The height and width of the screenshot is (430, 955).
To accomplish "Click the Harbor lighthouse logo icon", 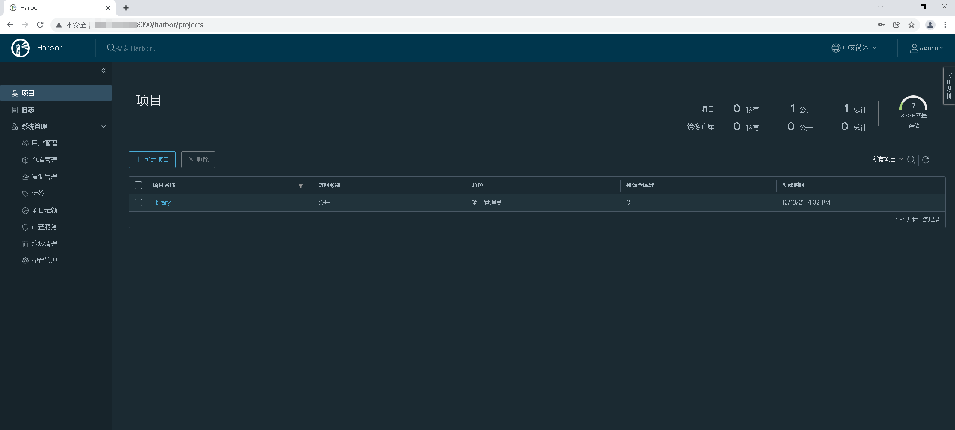I will [x=21, y=48].
